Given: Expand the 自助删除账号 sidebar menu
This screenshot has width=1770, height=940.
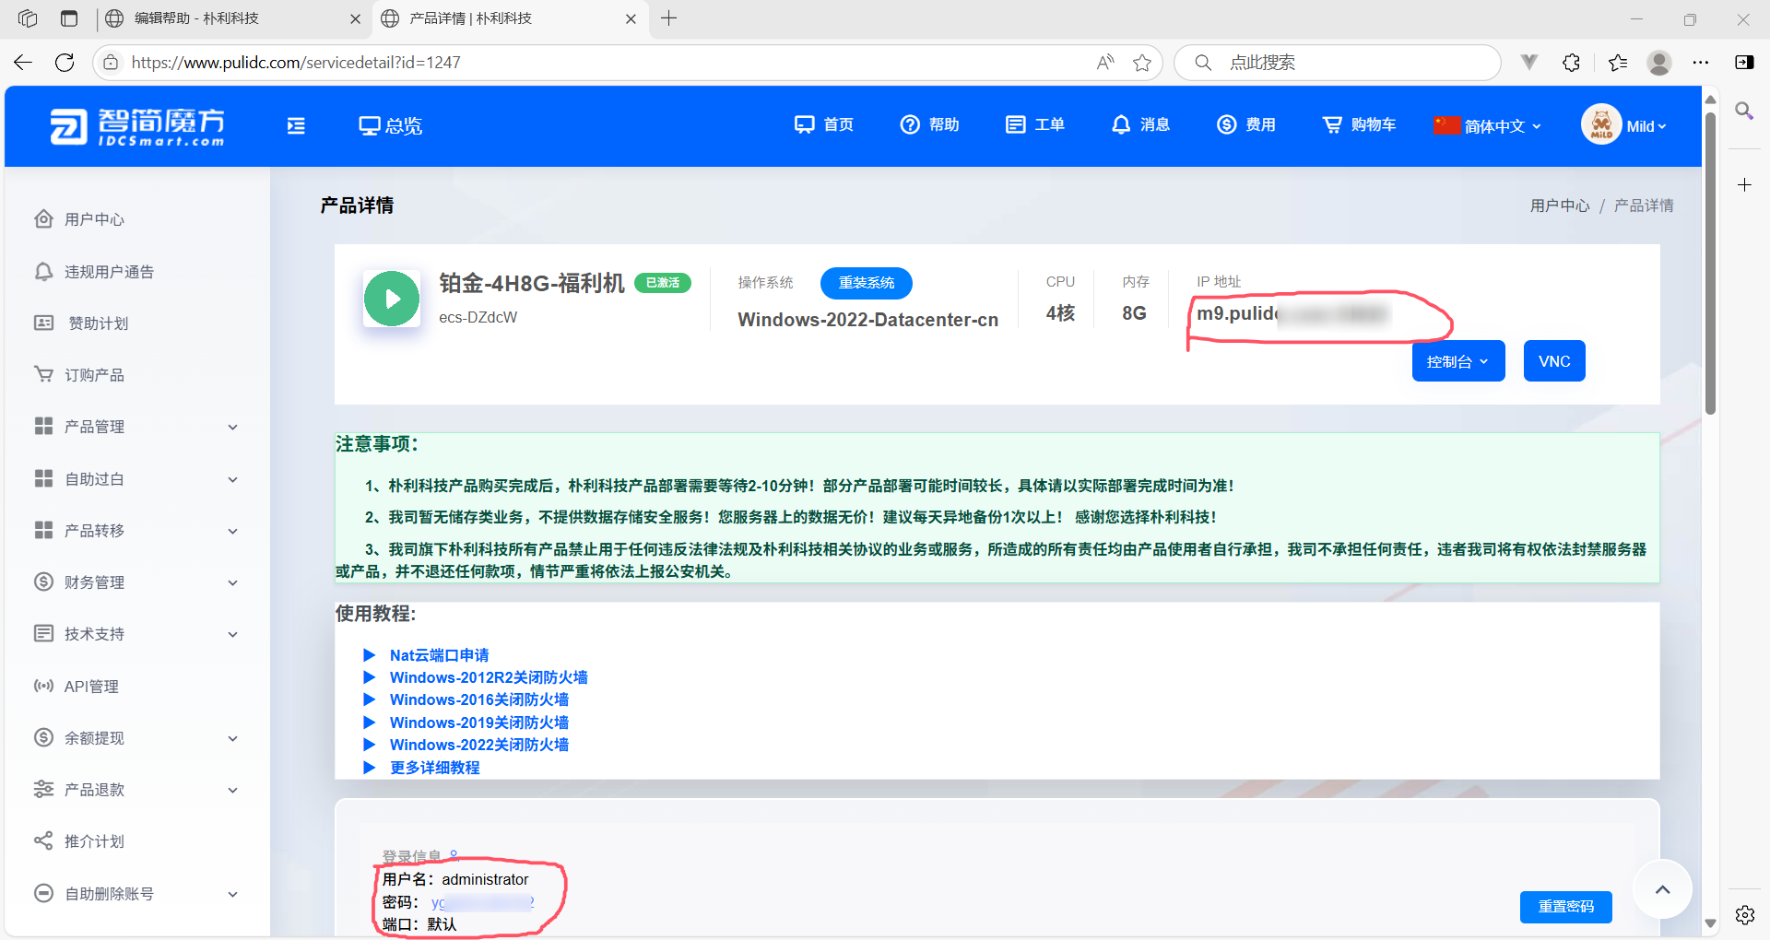Looking at the screenshot, I should (137, 894).
